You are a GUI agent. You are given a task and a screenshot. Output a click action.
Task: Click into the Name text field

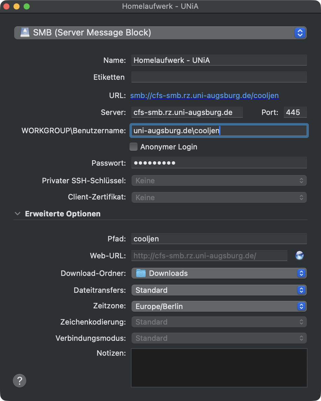[x=218, y=60]
